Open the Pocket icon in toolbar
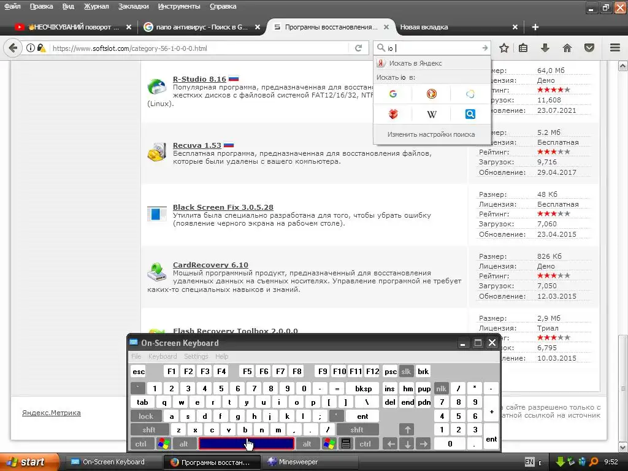Image resolution: width=628 pixels, height=471 pixels. (589, 48)
